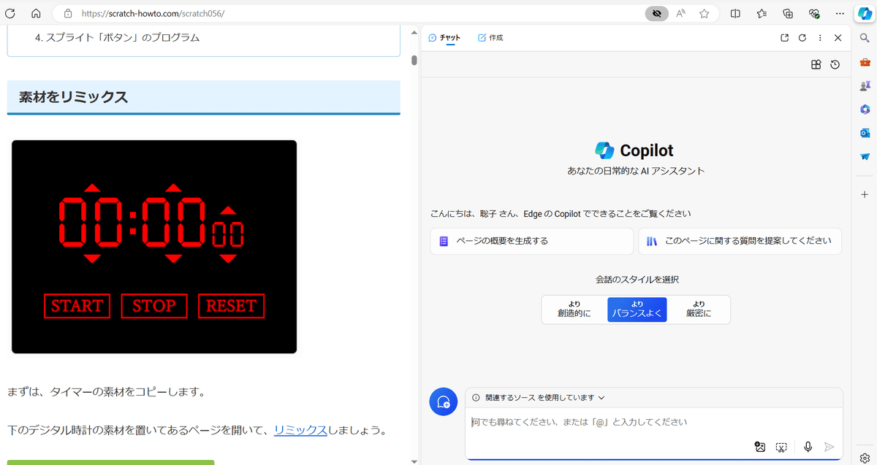Close the Copilot pane
The width and height of the screenshot is (877, 465).
838,38
